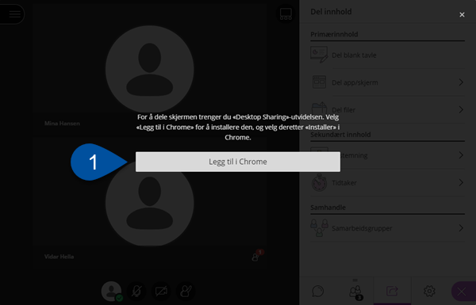Toggle the microphone mute button
The height and width of the screenshot is (305, 476).
point(136,291)
